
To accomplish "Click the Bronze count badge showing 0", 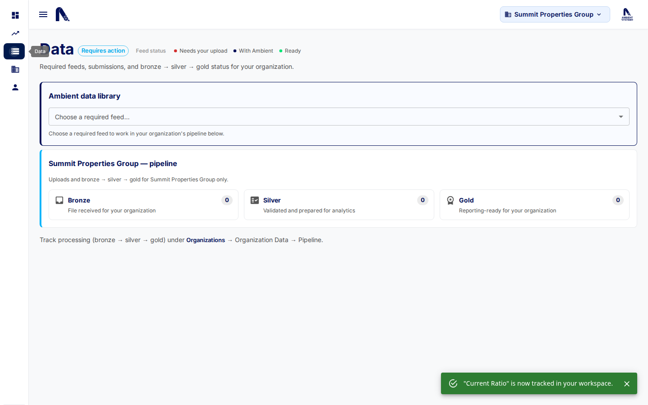I will click(x=227, y=200).
